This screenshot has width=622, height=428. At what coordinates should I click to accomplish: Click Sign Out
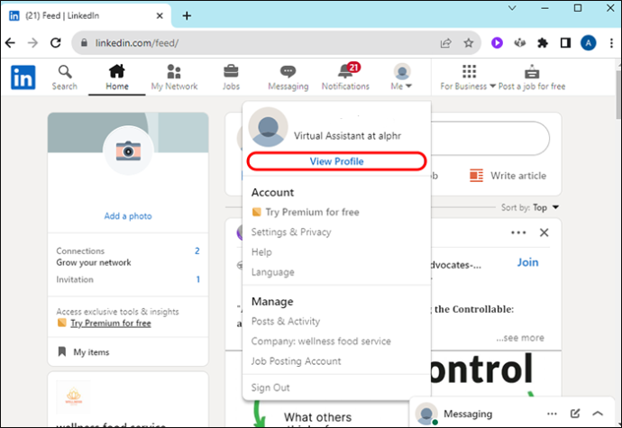pos(270,387)
